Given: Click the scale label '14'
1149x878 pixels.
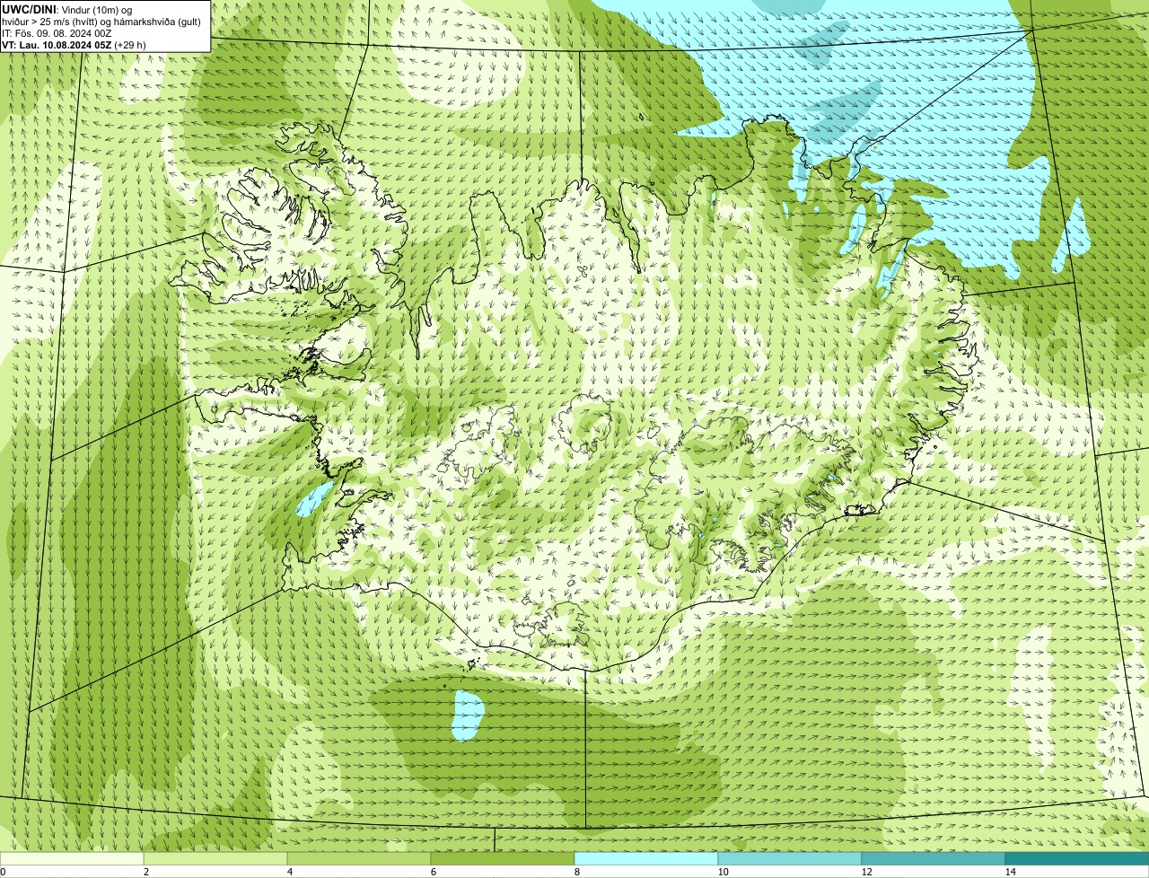Looking at the screenshot, I should click(x=1010, y=872).
